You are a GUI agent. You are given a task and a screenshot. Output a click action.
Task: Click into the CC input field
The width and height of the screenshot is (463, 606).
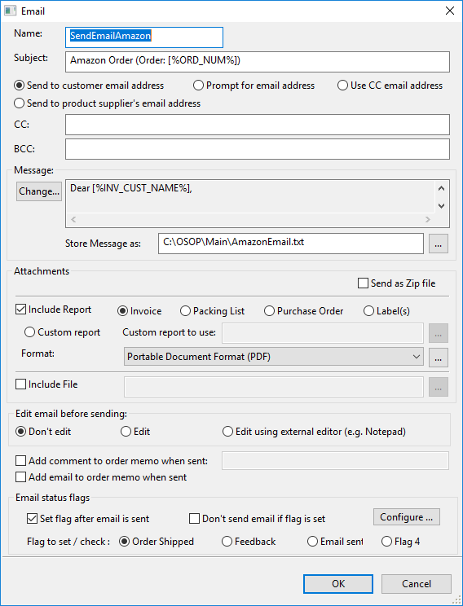click(258, 125)
